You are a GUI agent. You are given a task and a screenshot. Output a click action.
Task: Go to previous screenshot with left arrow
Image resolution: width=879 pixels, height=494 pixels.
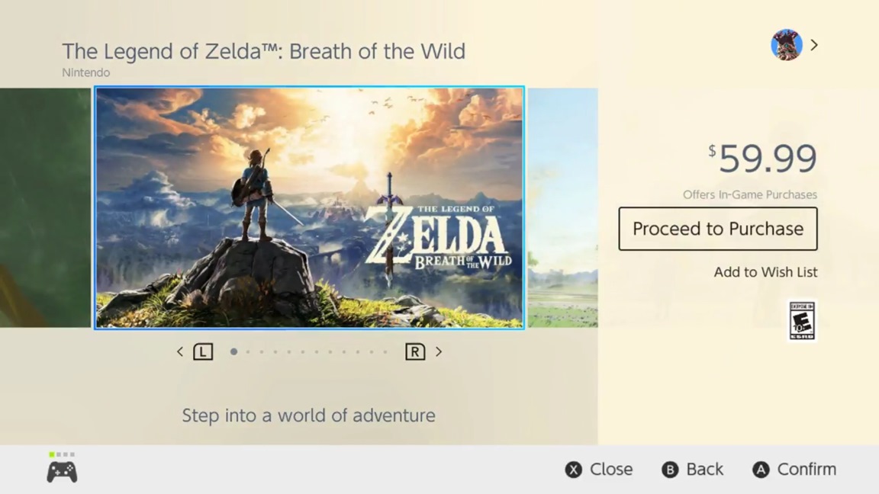click(x=180, y=351)
